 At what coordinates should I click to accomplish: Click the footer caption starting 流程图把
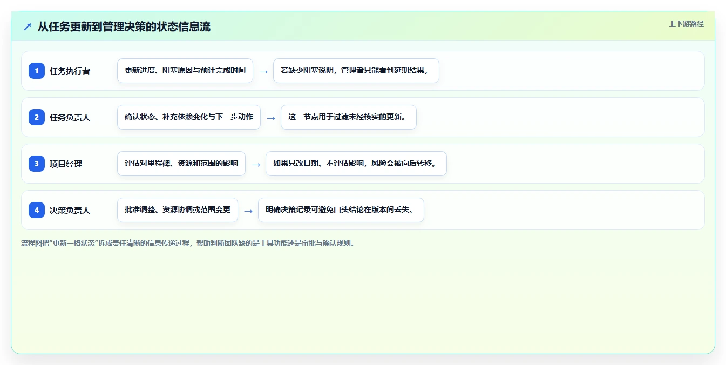click(x=189, y=243)
